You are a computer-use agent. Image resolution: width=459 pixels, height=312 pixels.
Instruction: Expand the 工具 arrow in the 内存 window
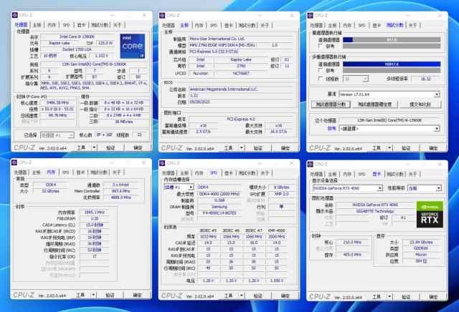(93, 295)
